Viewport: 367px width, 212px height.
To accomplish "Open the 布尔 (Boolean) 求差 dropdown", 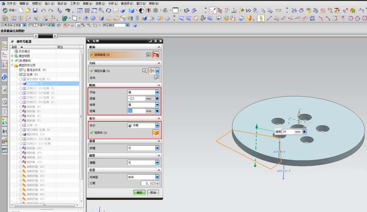I will (157, 125).
